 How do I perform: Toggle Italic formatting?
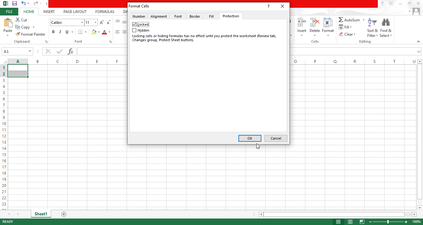(x=60, y=32)
